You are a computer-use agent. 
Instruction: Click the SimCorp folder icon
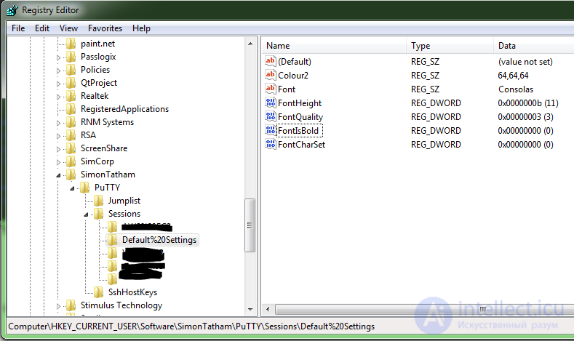click(71, 161)
